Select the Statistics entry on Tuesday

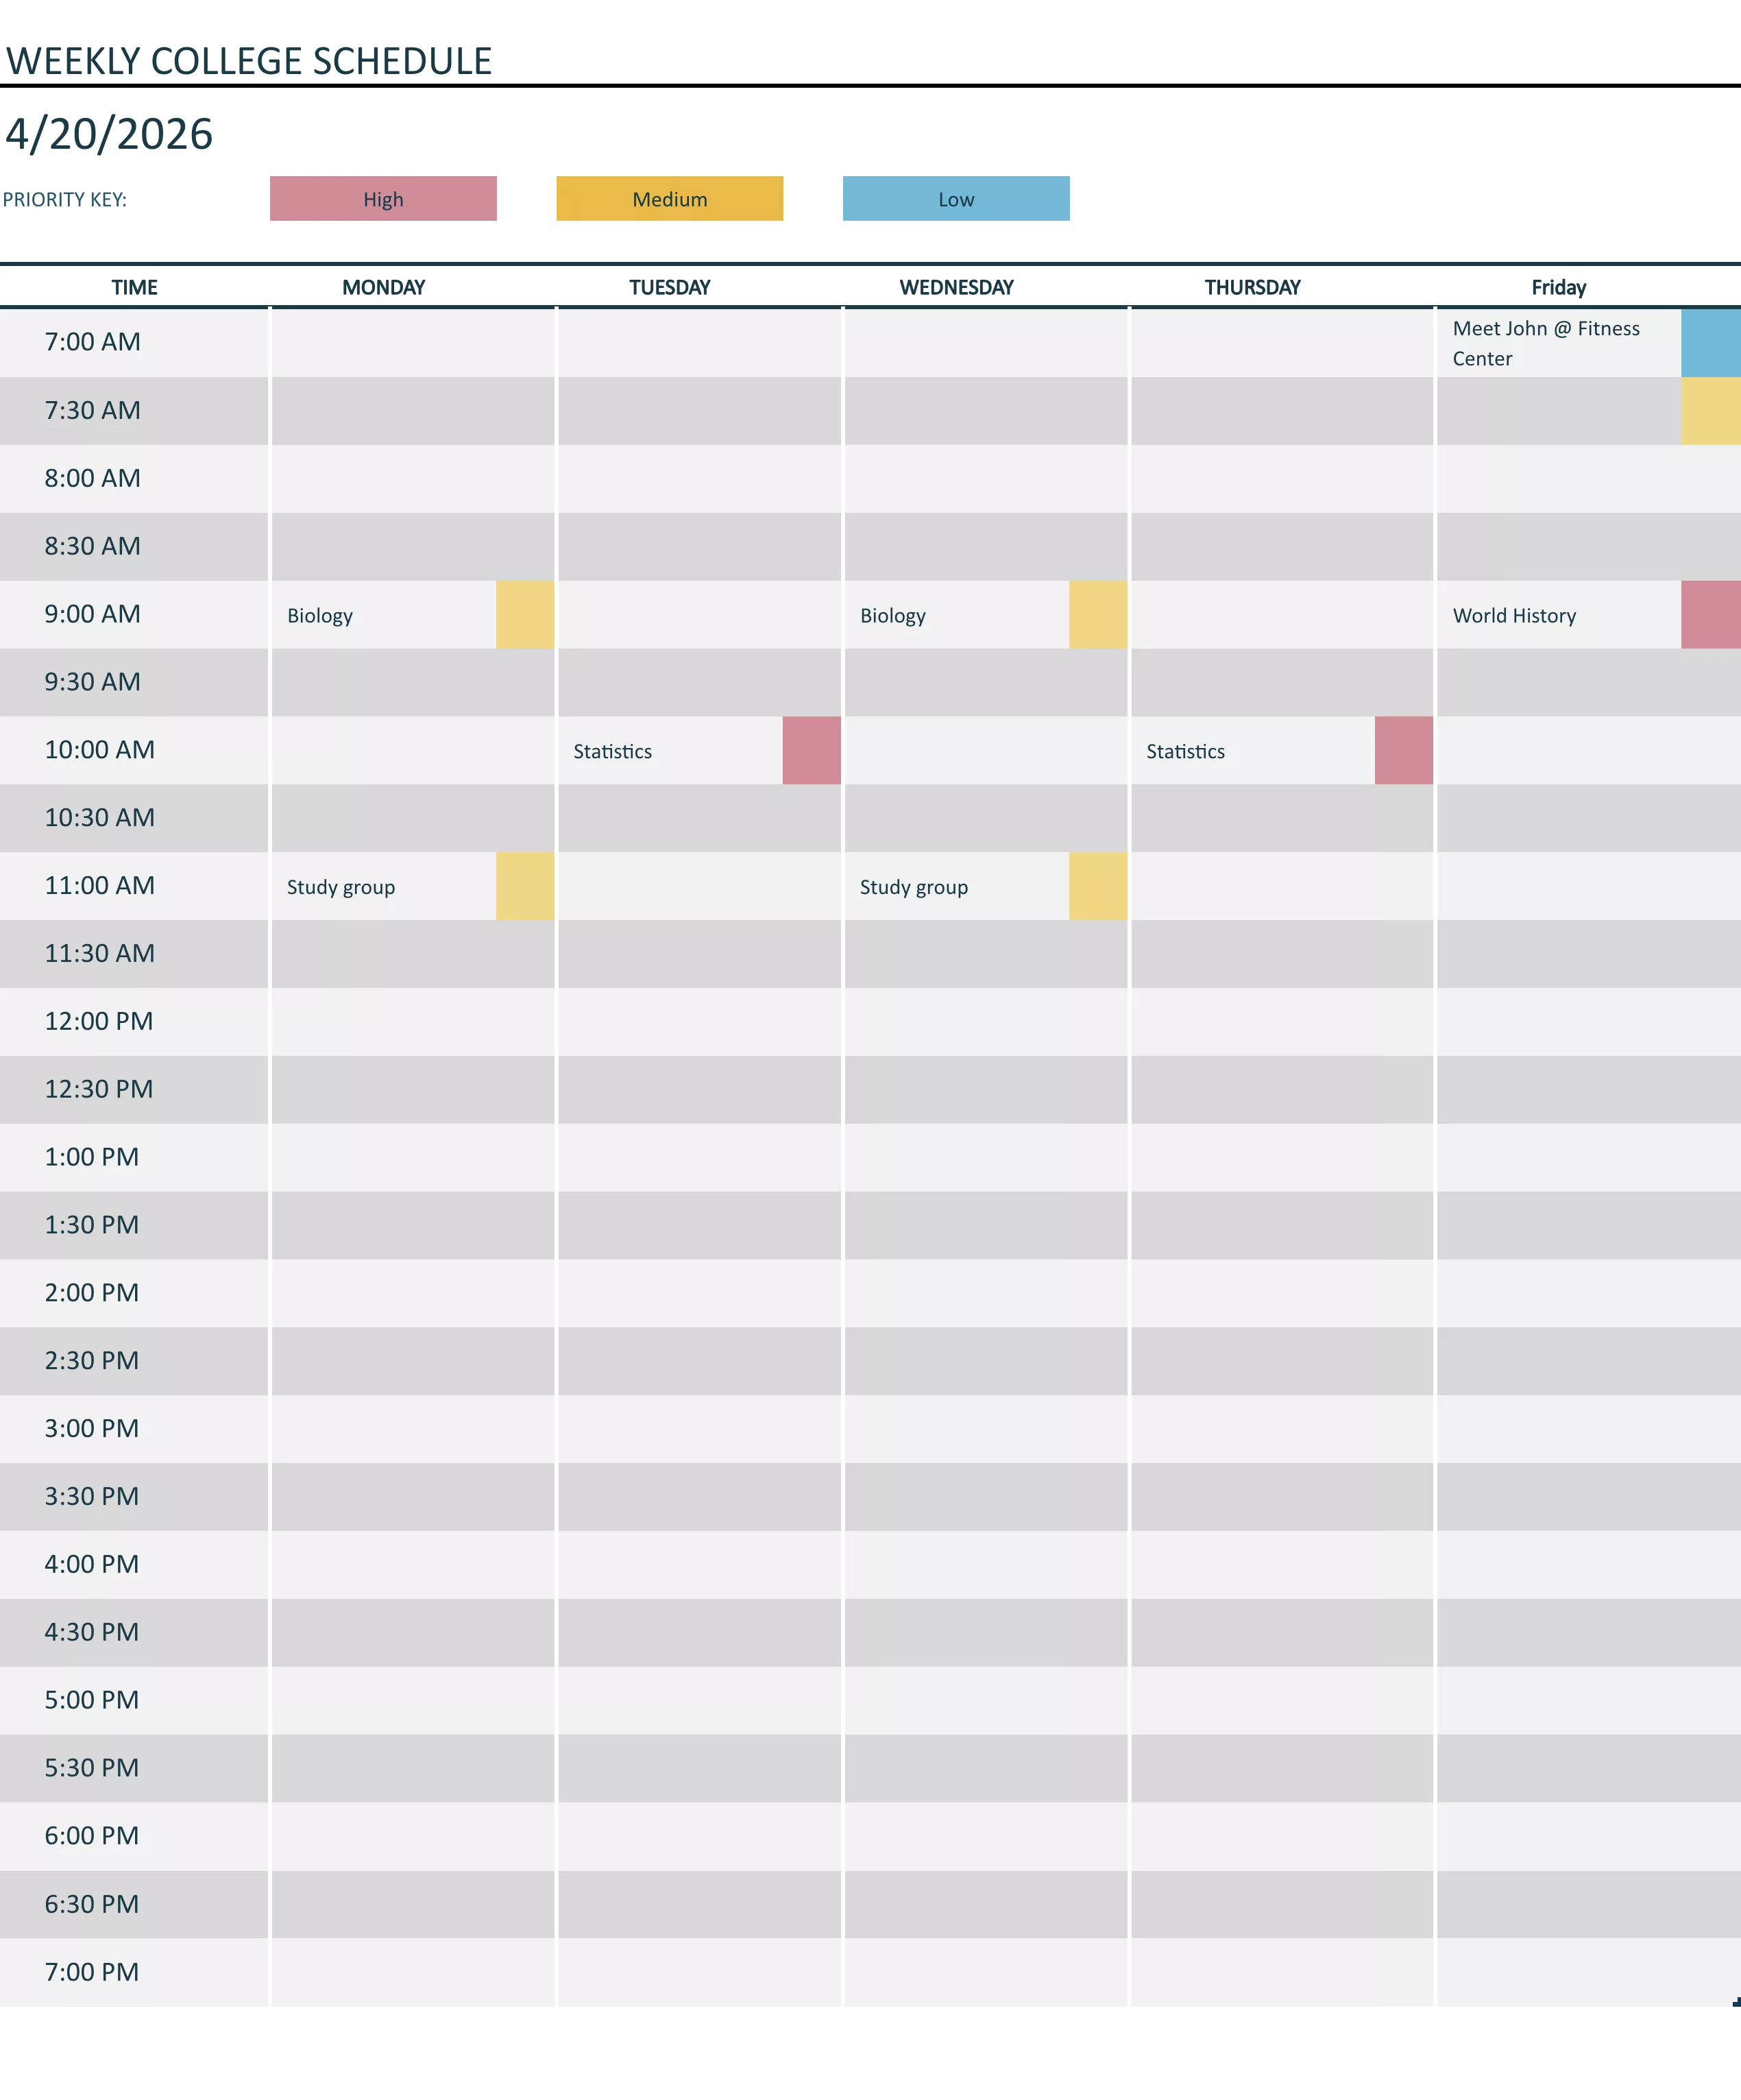coord(612,750)
